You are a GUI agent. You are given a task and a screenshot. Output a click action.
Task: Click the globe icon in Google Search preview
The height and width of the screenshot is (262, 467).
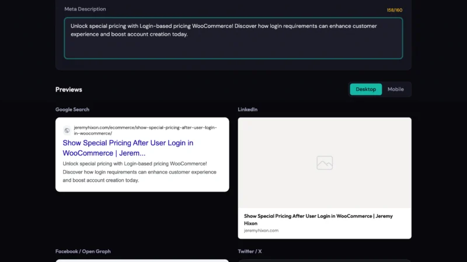pos(67,130)
